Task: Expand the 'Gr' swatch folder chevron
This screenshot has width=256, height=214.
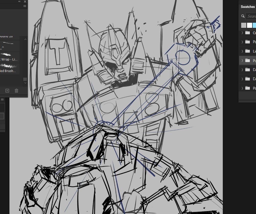Action: point(242,33)
